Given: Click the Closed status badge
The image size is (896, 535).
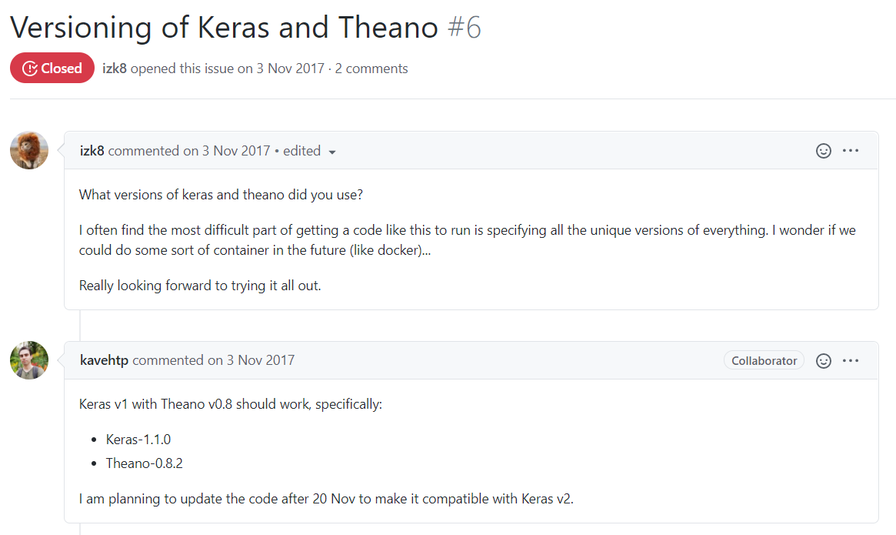Looking at the screenshot, I should coord(52,68).
